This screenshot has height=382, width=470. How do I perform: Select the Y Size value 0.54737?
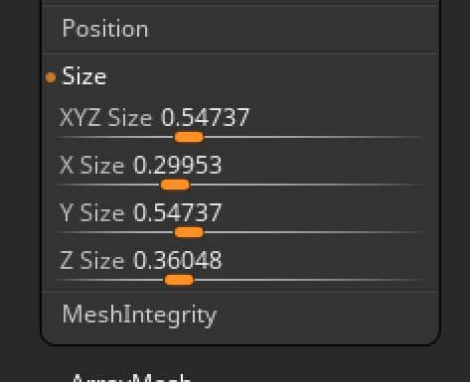point(177,212)
